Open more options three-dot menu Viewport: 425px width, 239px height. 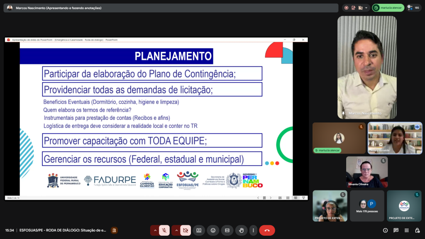[253, 230]
